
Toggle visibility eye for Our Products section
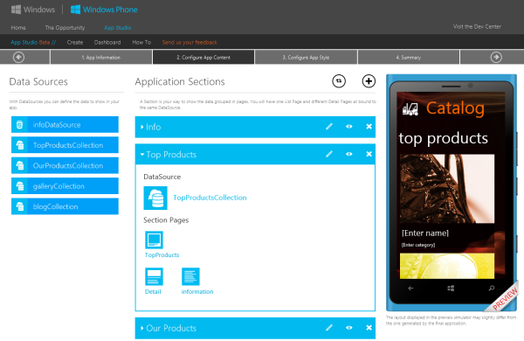click(349, 328)
